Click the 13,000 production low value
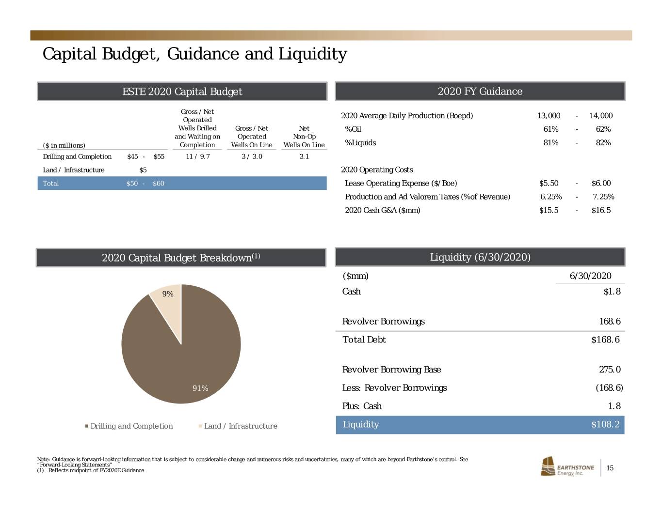This screenshot has width=662, height=511. (x=549, y=116)
